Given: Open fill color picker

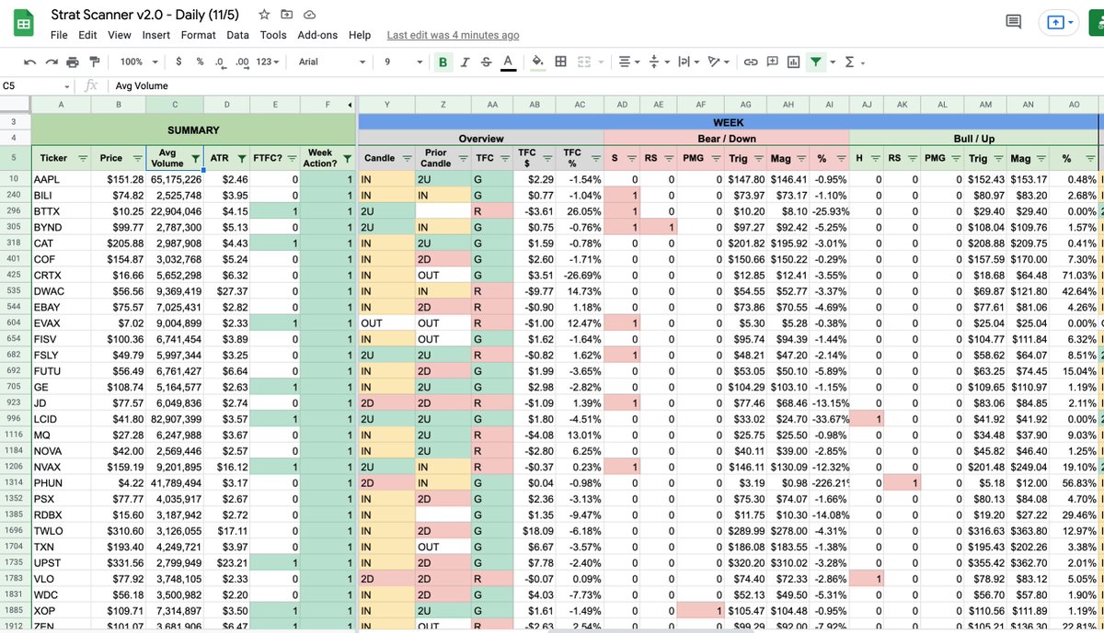Looking at the screenshot, I should [x=538, y=62].
